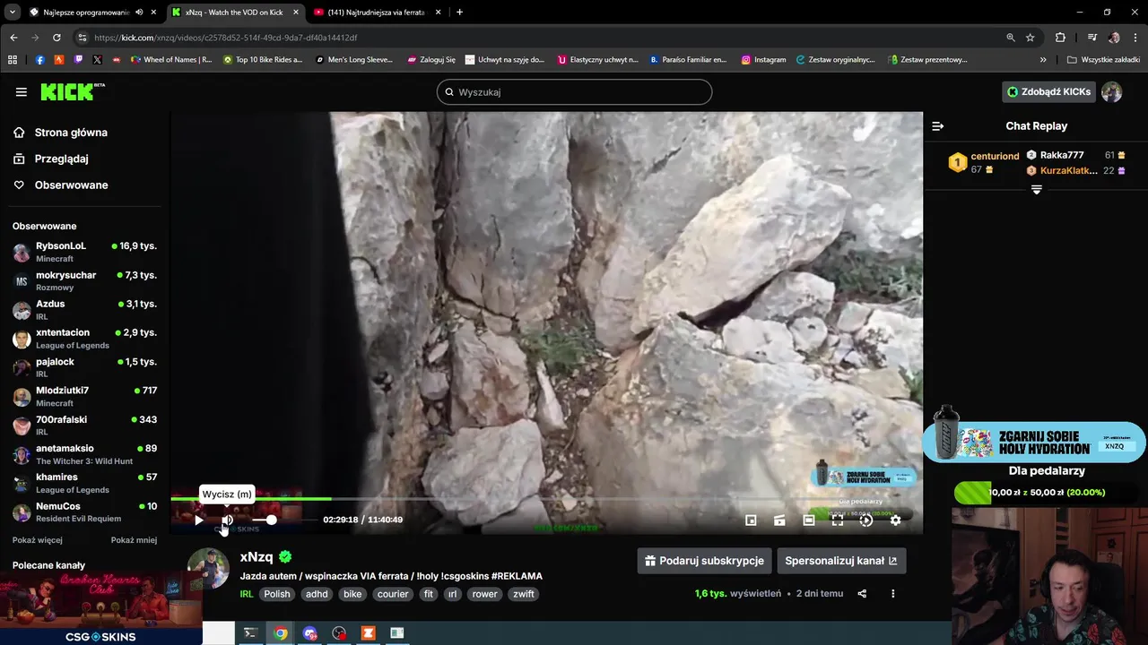
Task: Show more bookmarks chevron
Action: click(1043, 60)
